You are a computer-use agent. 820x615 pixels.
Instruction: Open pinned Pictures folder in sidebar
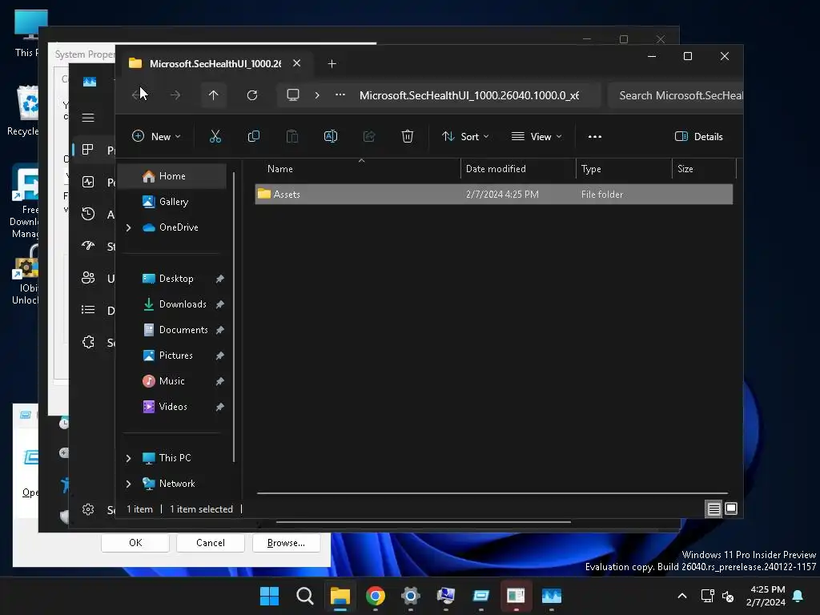pyautogui.click(x=175, y=356)
